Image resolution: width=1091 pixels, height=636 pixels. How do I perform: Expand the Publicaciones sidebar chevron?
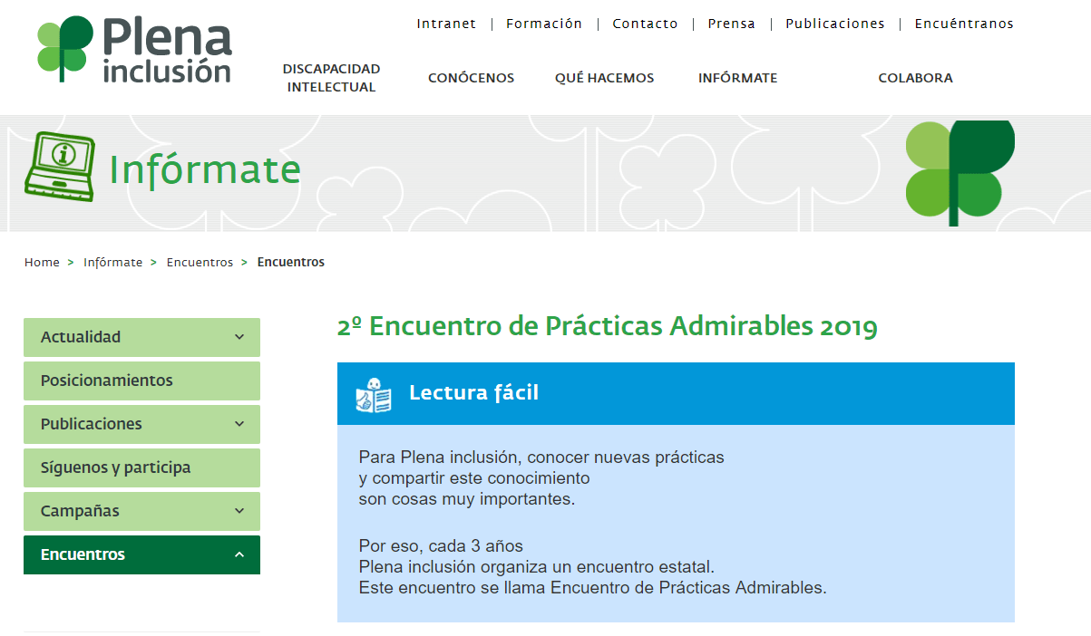(x=239, y=424)
